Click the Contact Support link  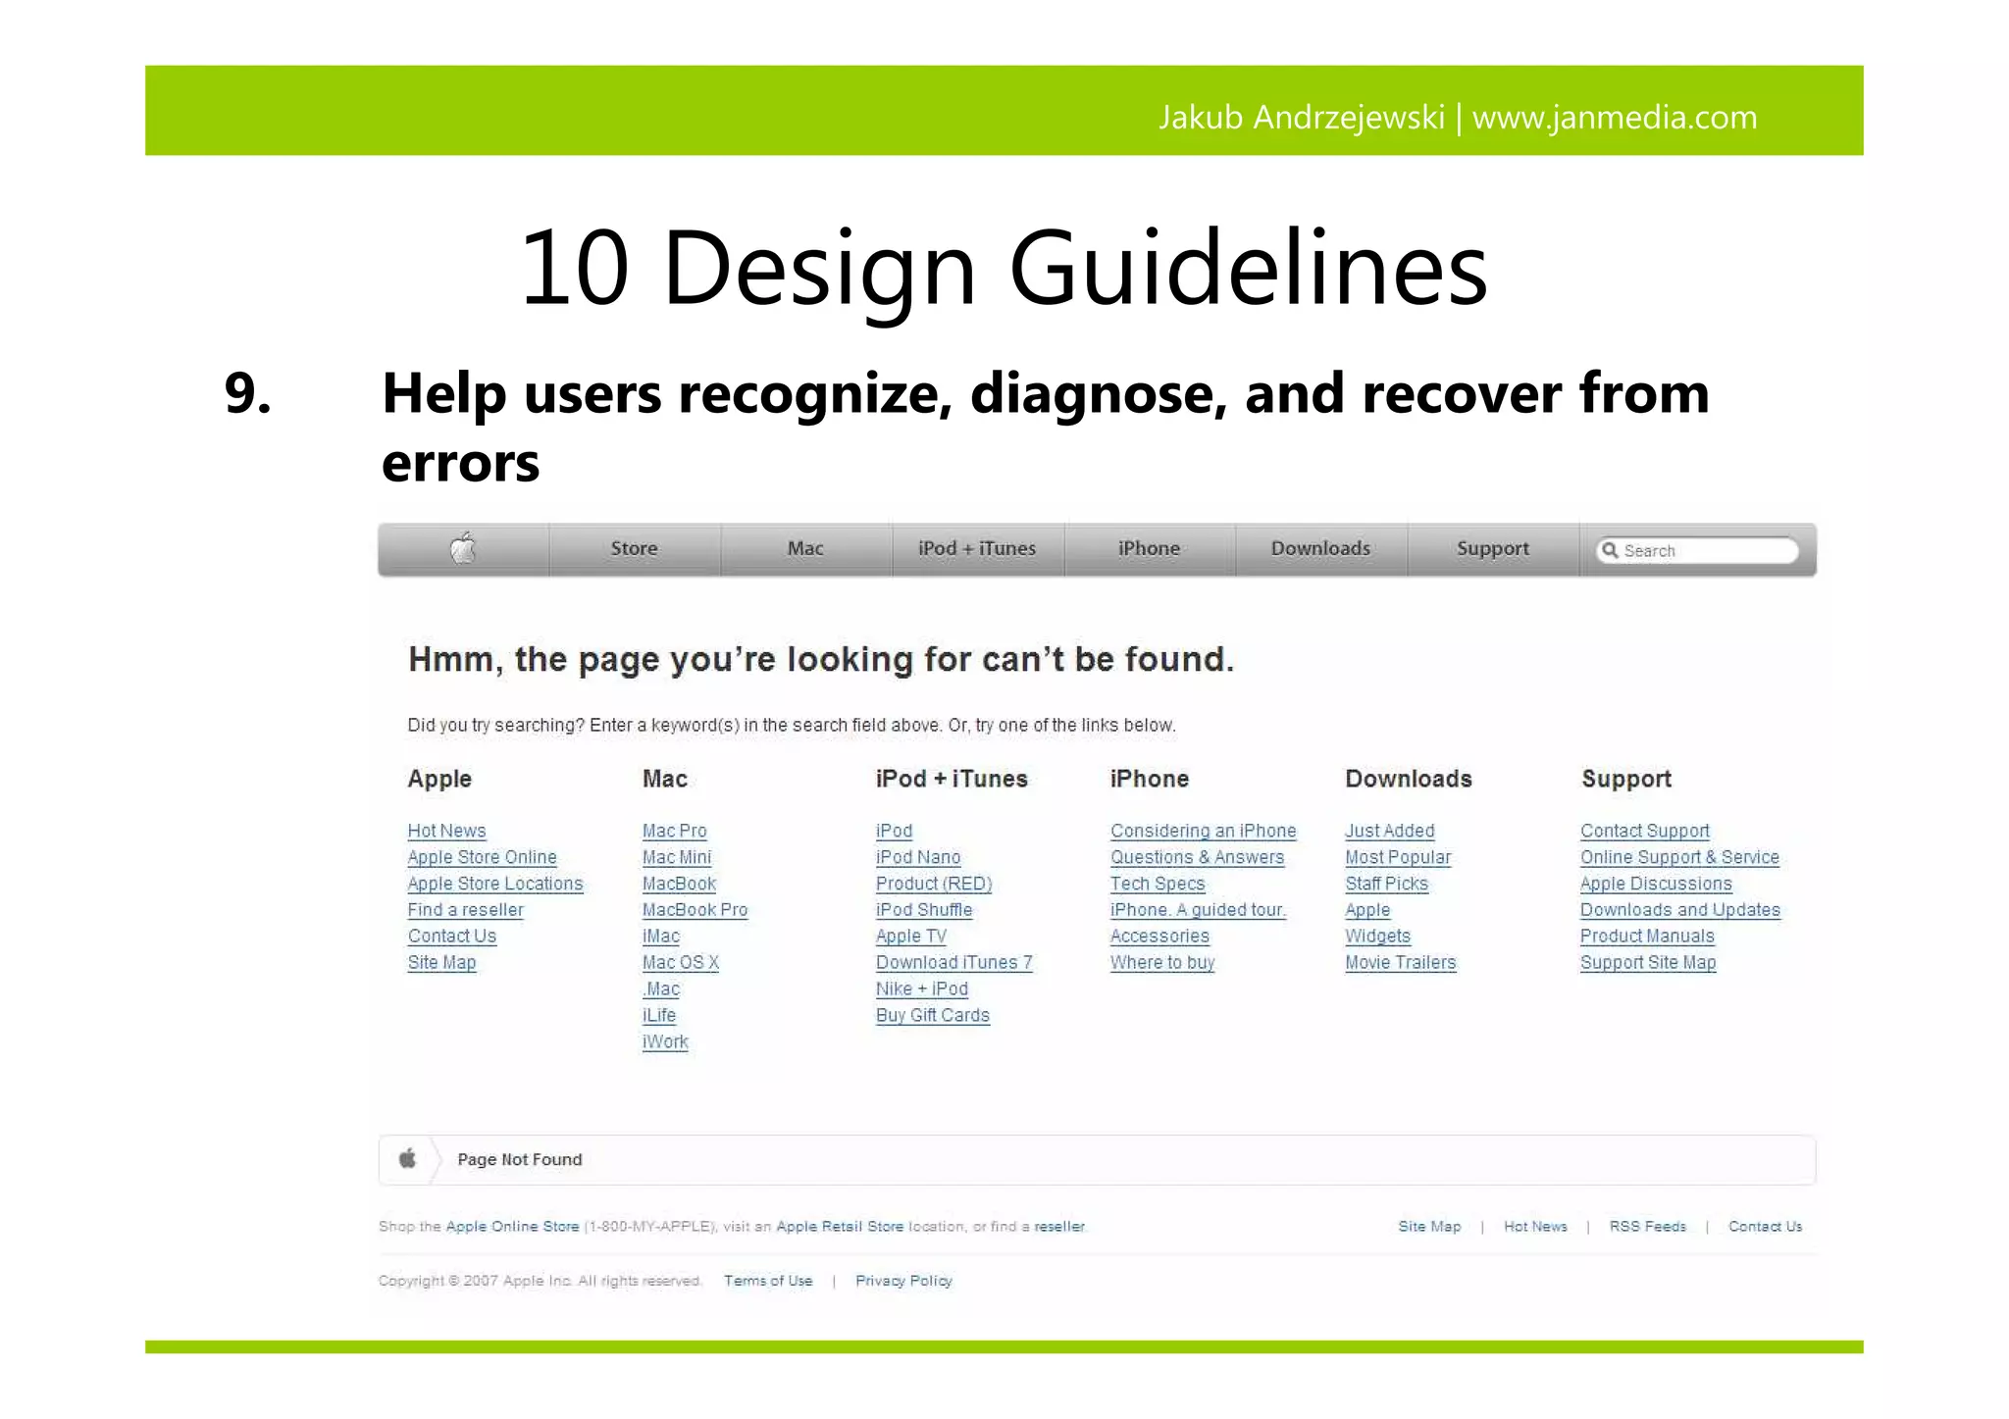1644,831
